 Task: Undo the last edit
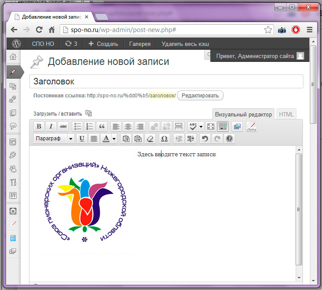point(205,139)
